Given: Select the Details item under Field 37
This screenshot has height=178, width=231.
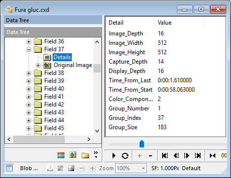Looking at the screenshot, I should click(x=62, y=57).
